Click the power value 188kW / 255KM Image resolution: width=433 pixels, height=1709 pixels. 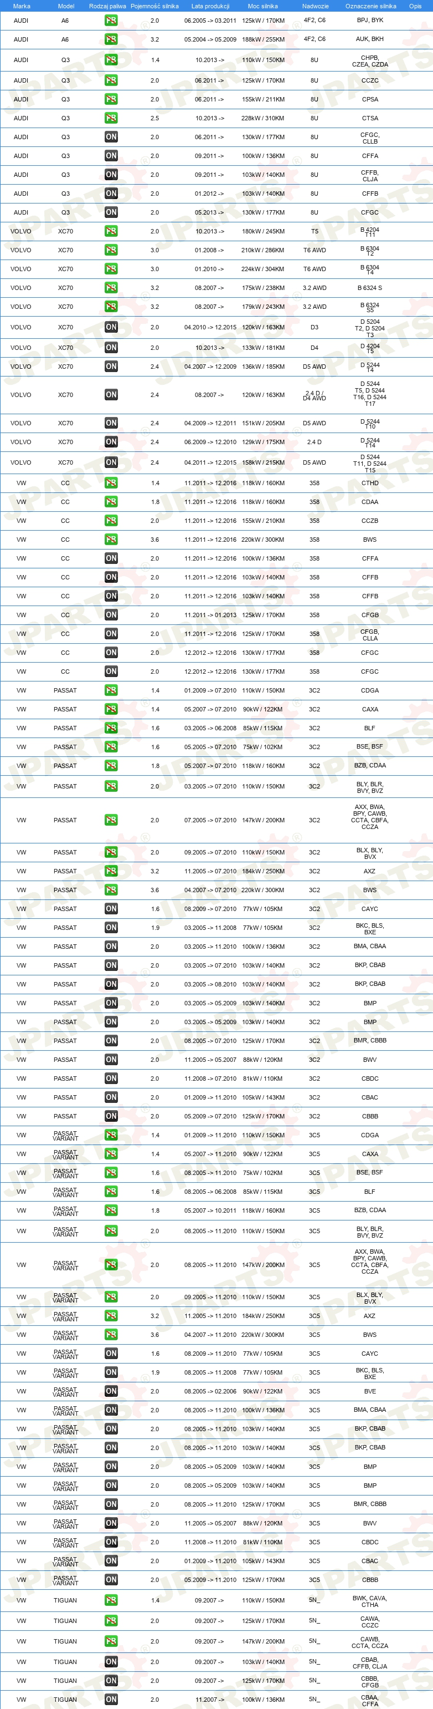[263, 39]
